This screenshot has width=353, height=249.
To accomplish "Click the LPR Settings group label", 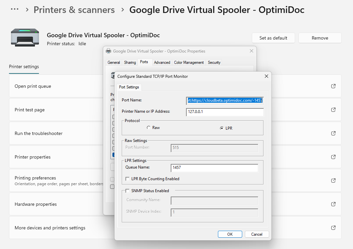I will click(135, 160).
